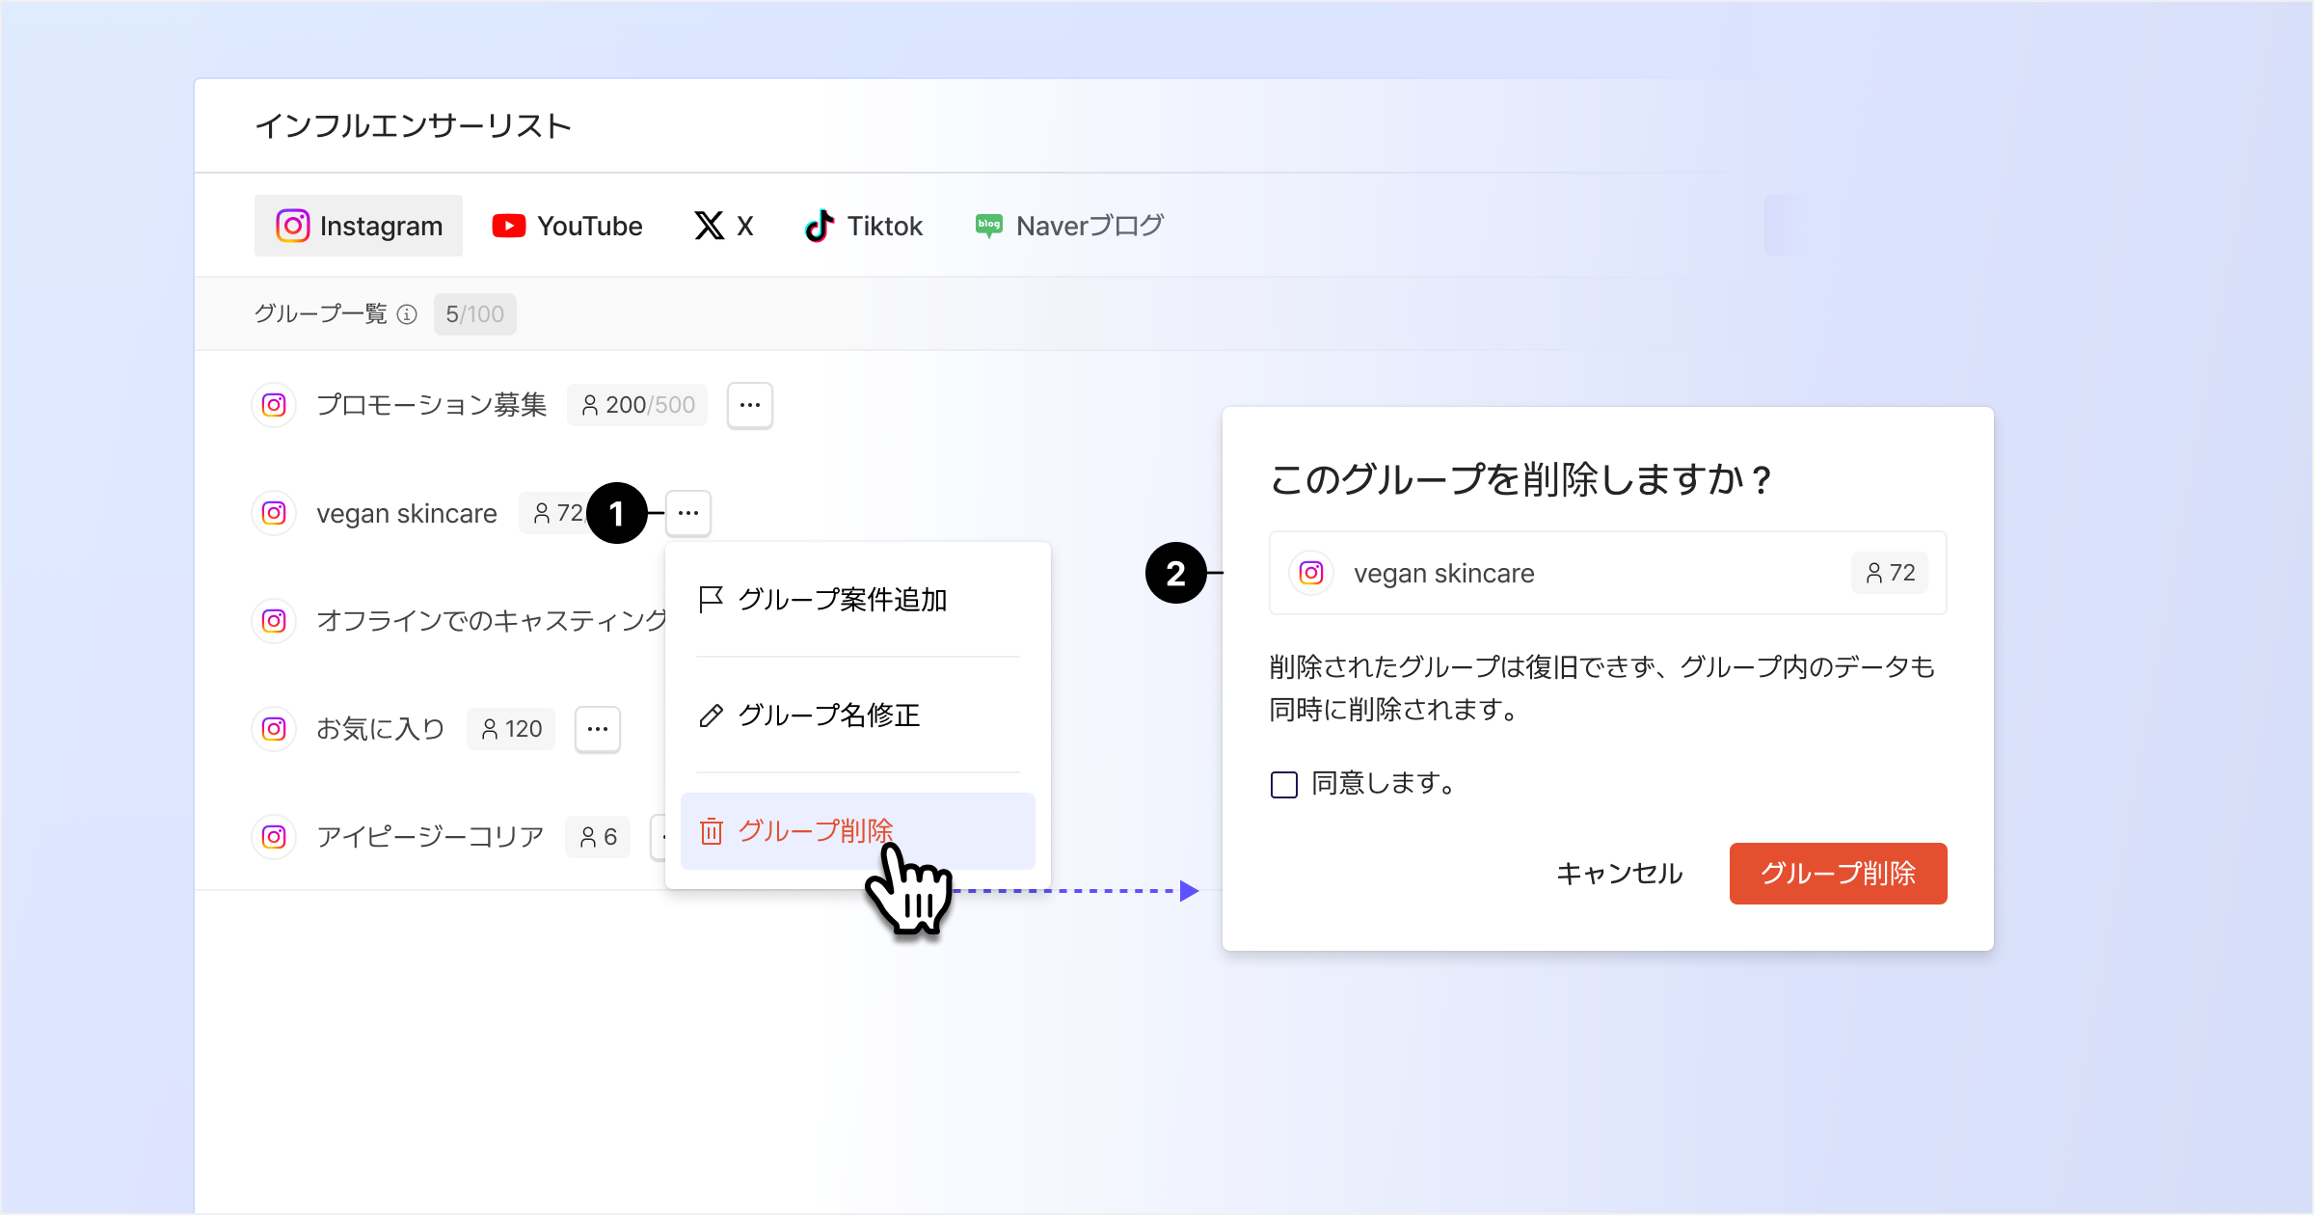Check the 同意します checkbox
Screen dimensions: 2314x1215
[1283, 784]
